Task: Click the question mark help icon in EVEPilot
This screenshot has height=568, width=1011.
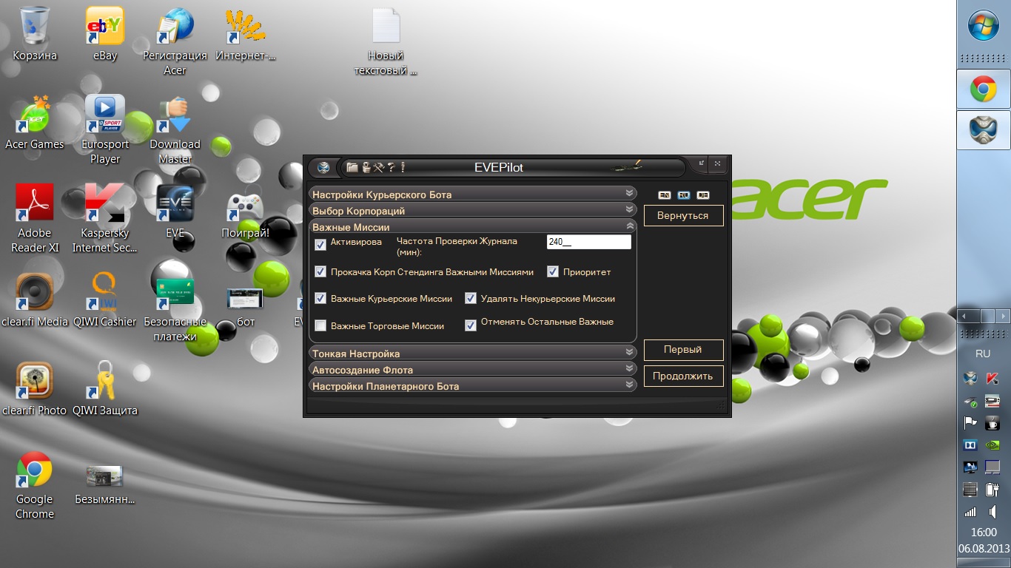Action: click(391, 167)
